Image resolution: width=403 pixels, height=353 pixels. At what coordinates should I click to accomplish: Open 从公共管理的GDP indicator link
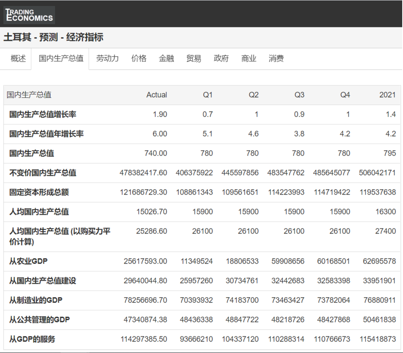point(40,320)
